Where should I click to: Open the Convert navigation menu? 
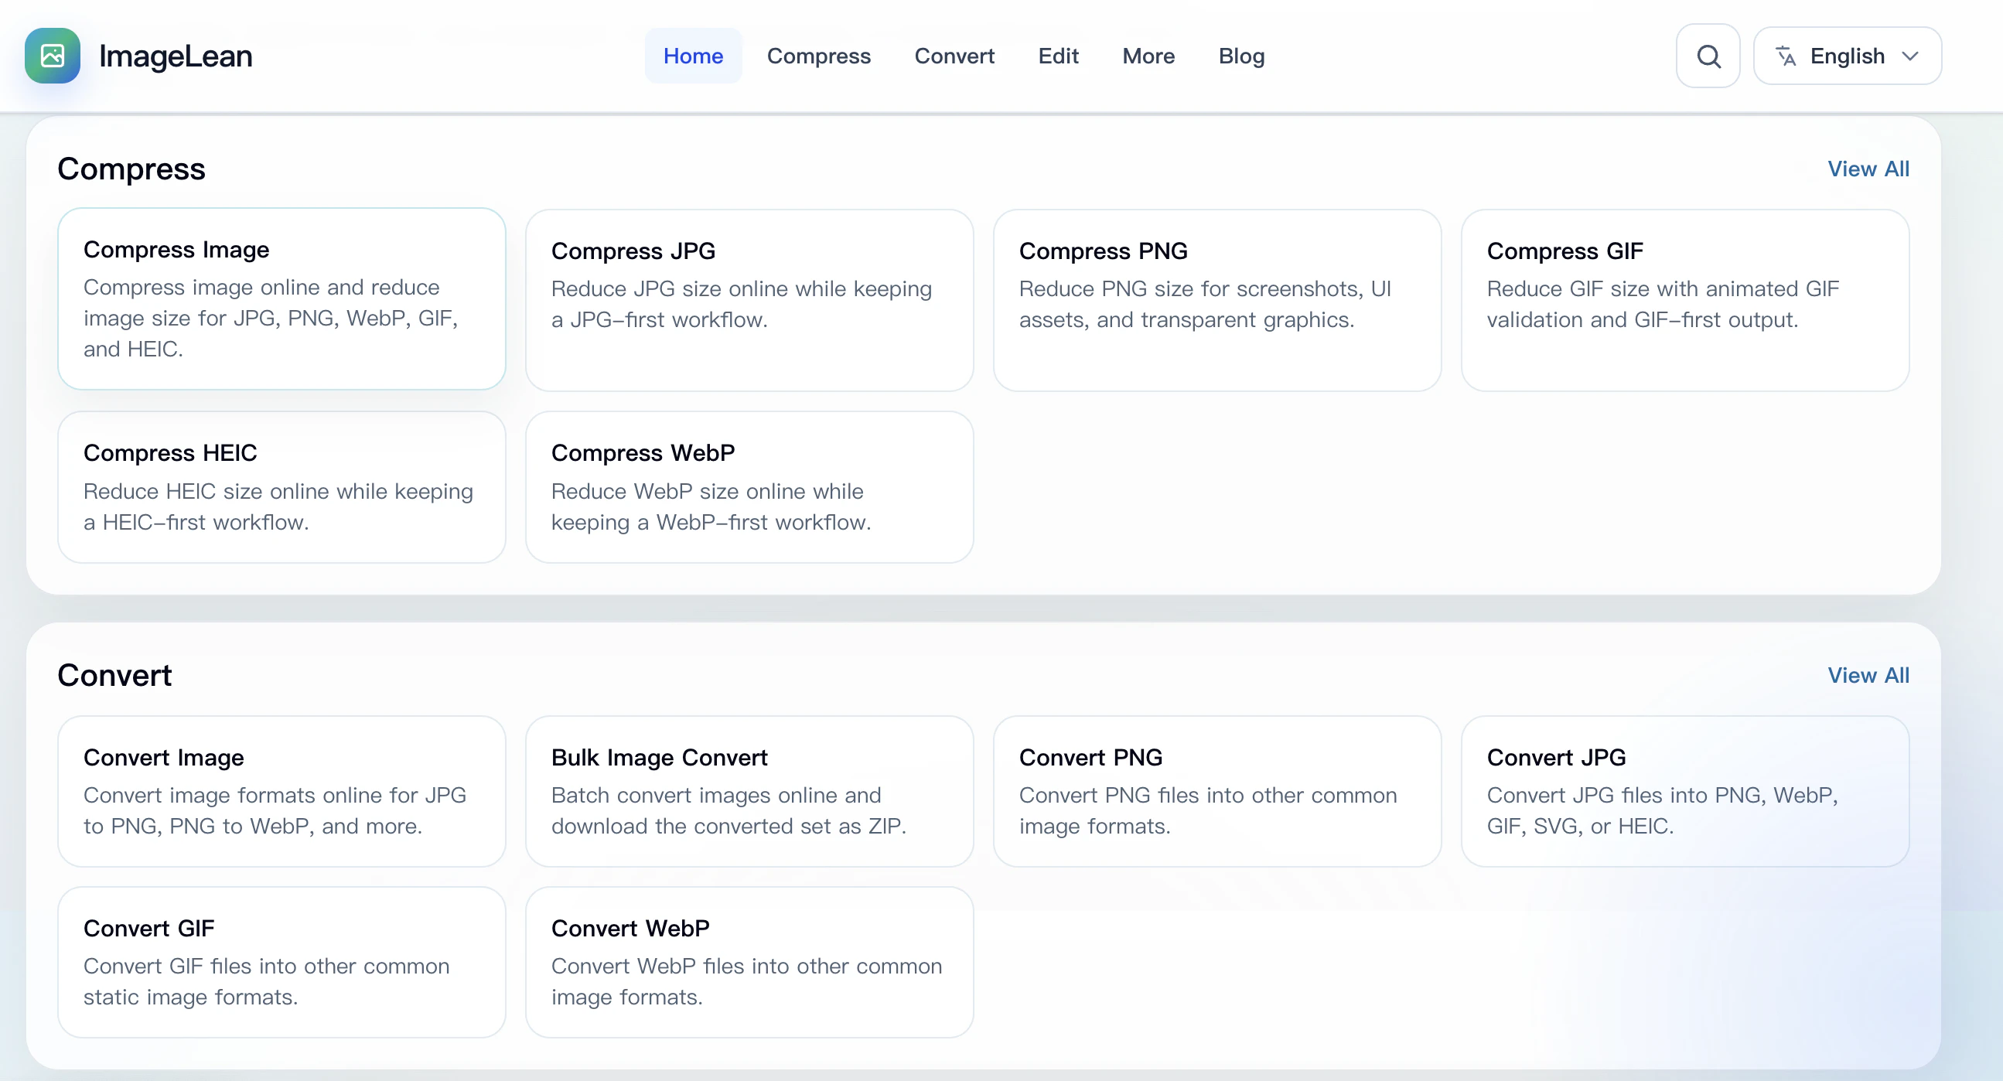point(954,56)
